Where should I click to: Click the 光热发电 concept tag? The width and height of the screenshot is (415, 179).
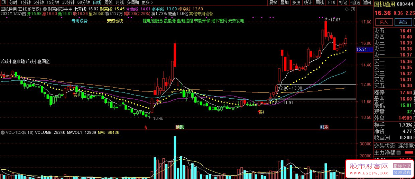[x=236, y=21]
